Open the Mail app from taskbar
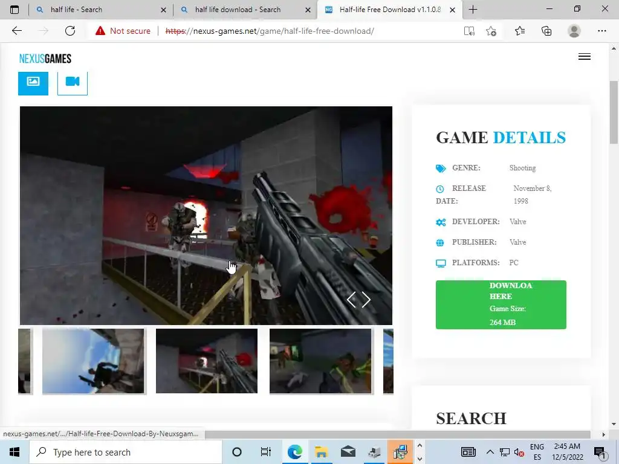Viewport: 619px width, 464px height. 348,452
